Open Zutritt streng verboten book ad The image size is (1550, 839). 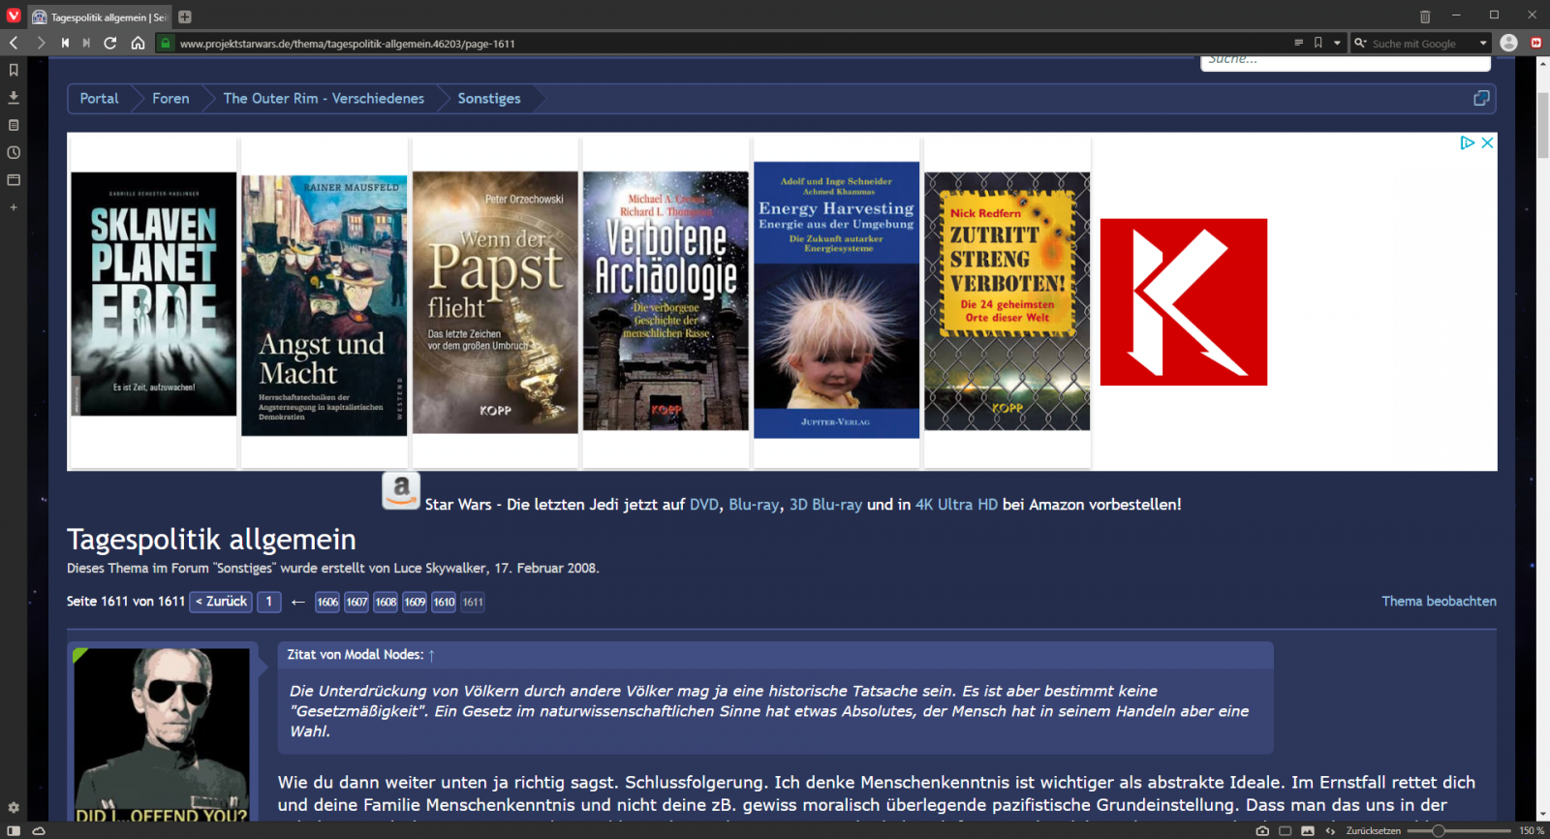pyautogui.click(x=1007, y=302)
